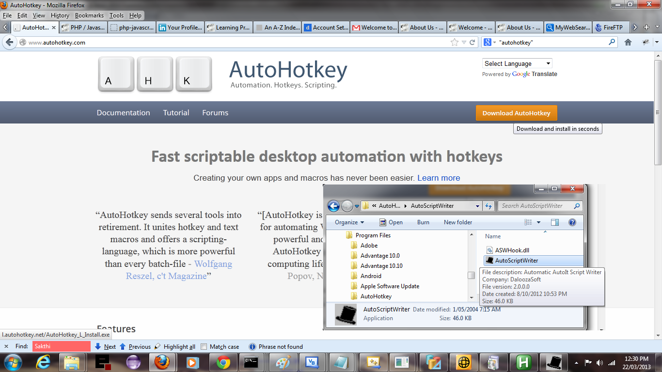Switch to Eclipse on the taskbar

(133, 362)
